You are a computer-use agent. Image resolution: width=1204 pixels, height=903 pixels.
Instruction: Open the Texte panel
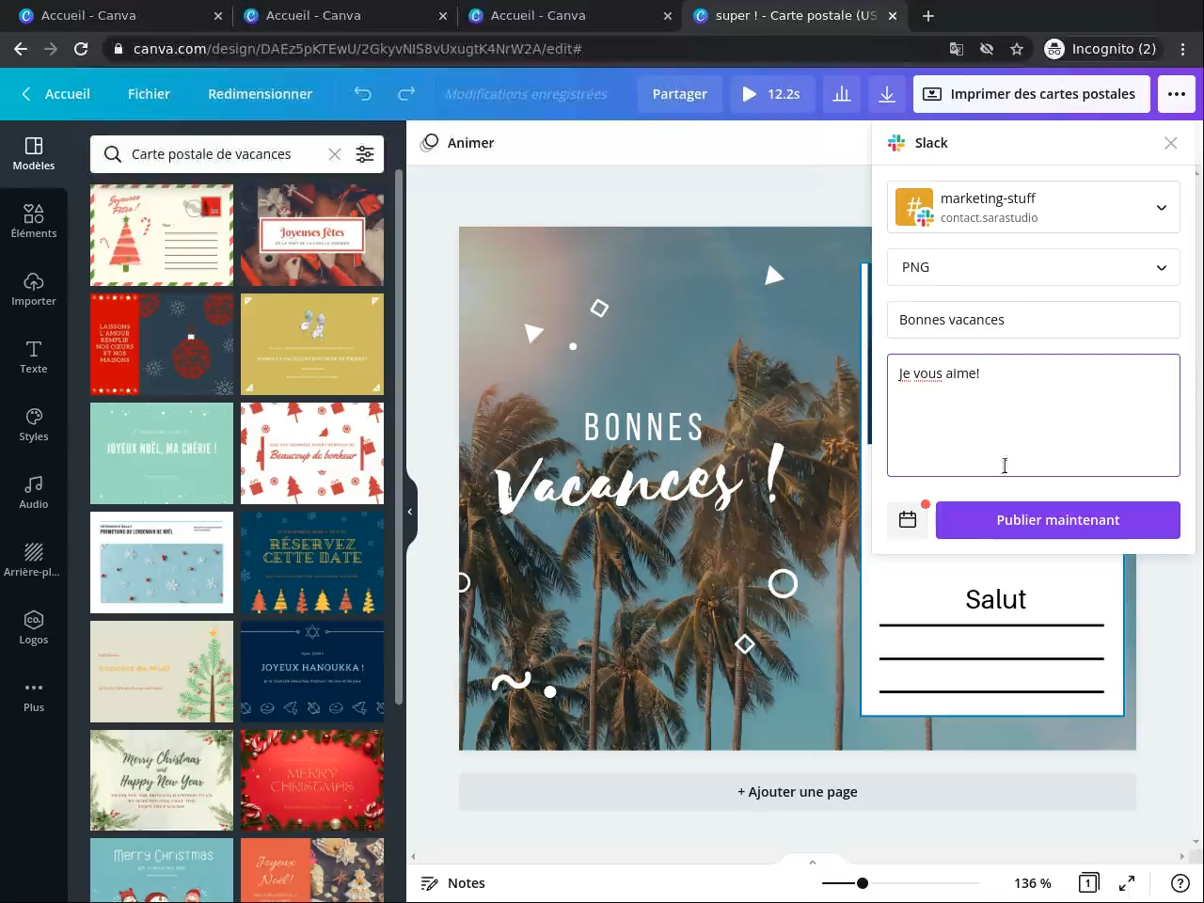[x=34, y=356]
